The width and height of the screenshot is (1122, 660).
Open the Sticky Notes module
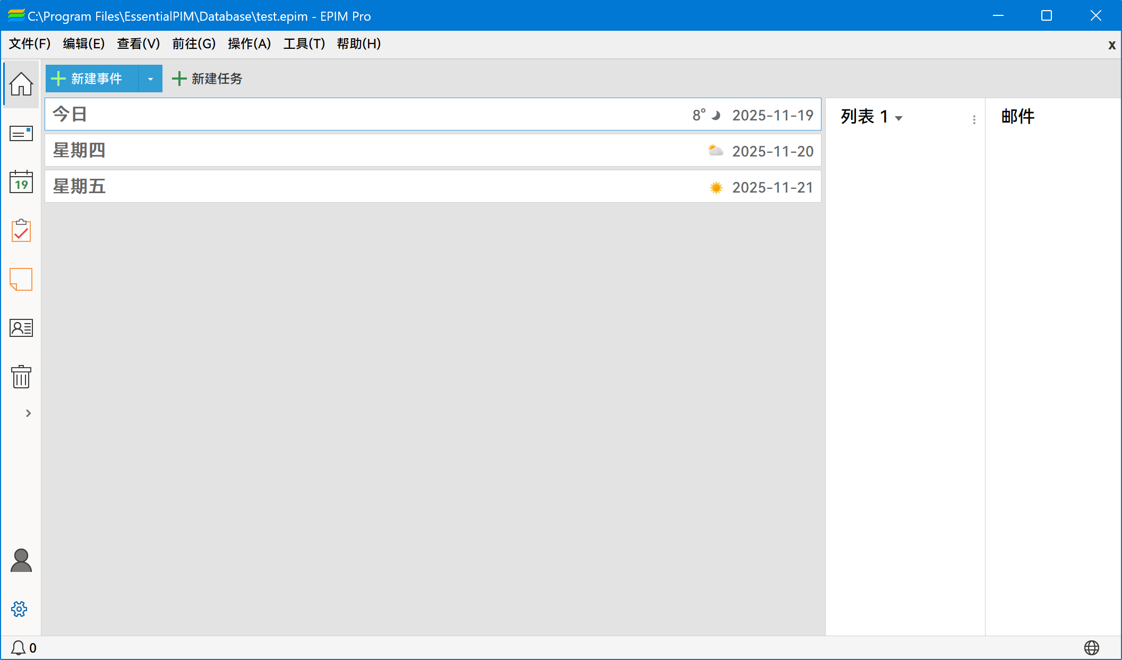pos(21,279)
